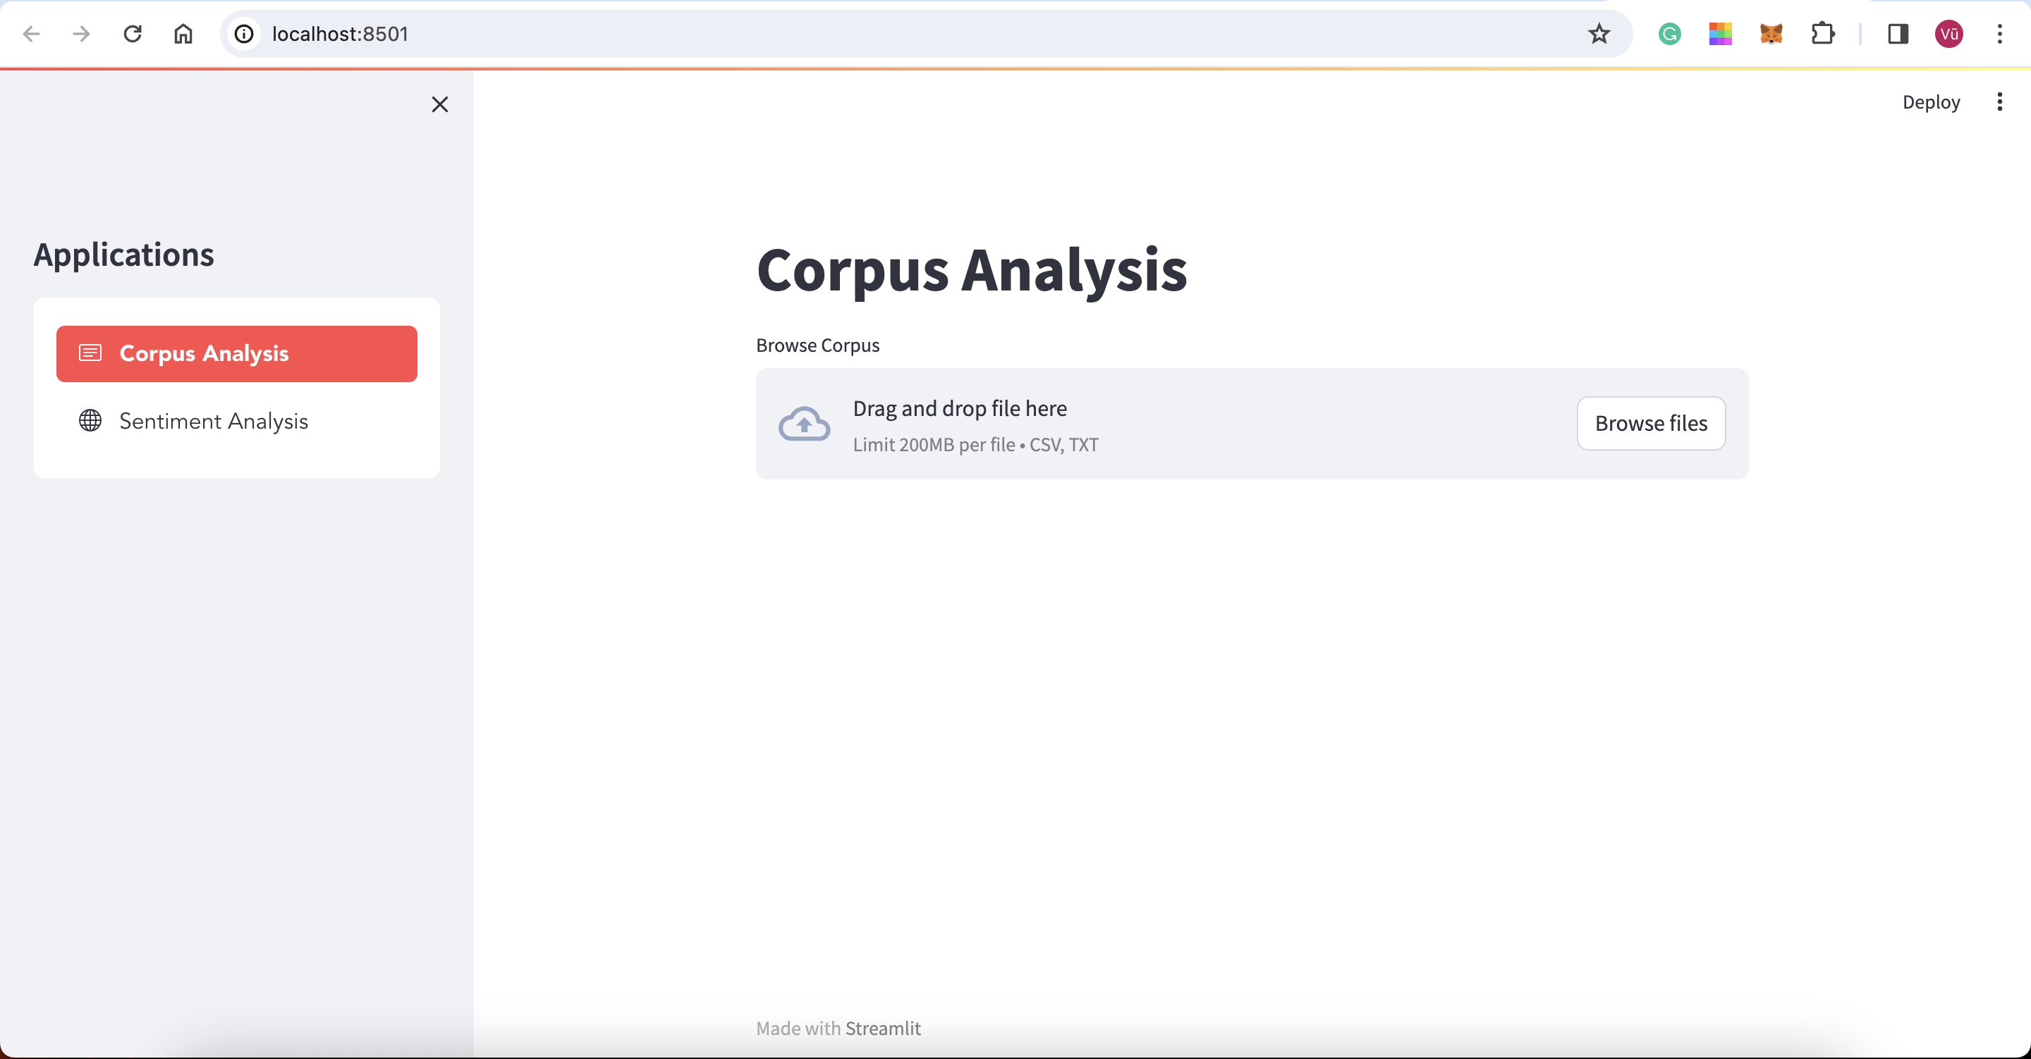The image size is (2031, 1059).
Task: Click the cloud upload icon
Action: click(x=803, y=424)
